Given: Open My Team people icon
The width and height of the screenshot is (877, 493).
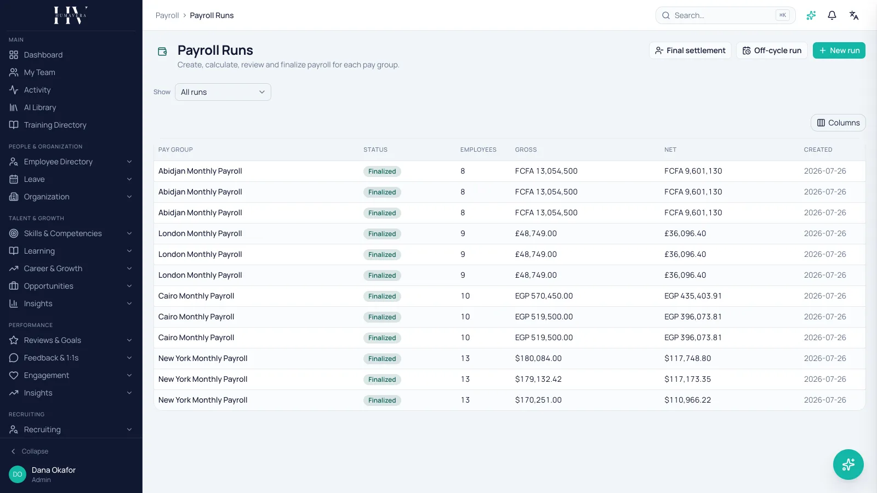Looking at the screenshot, I should (14, 72).
